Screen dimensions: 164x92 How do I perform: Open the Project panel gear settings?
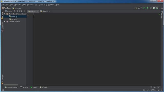tap(22, 11)
